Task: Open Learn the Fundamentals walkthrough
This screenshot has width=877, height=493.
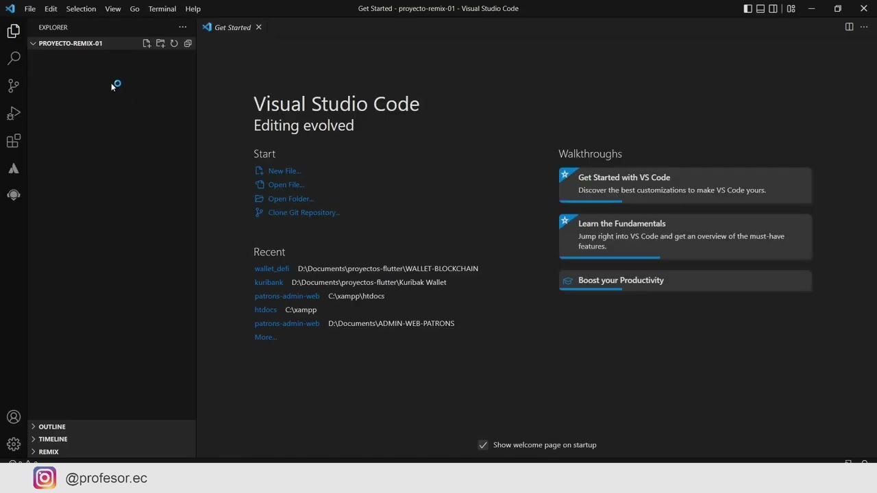Action: [685, 237]
